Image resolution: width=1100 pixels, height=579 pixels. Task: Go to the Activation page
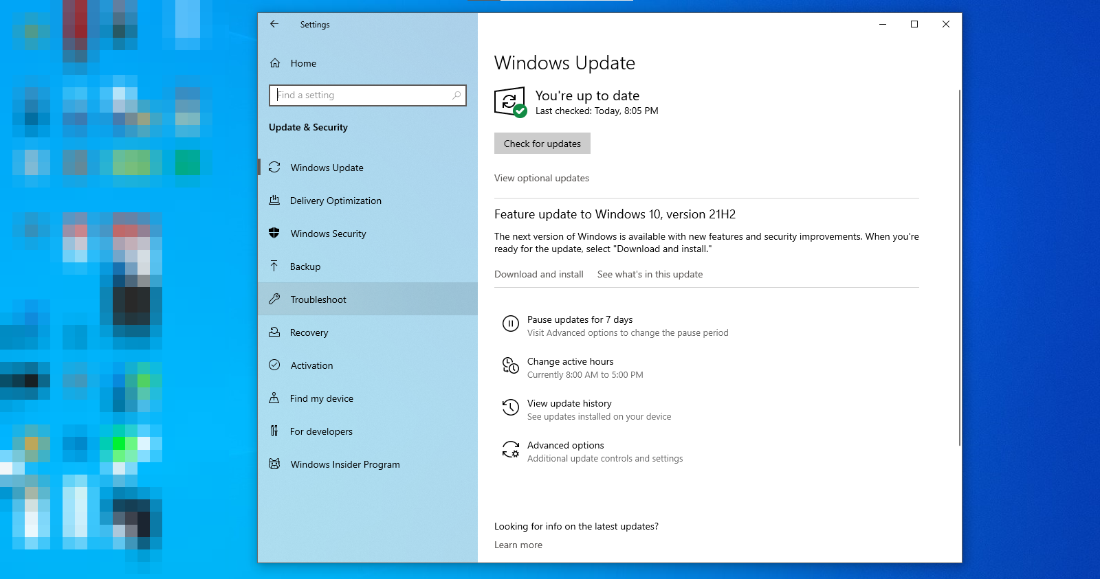coord(368,365)
